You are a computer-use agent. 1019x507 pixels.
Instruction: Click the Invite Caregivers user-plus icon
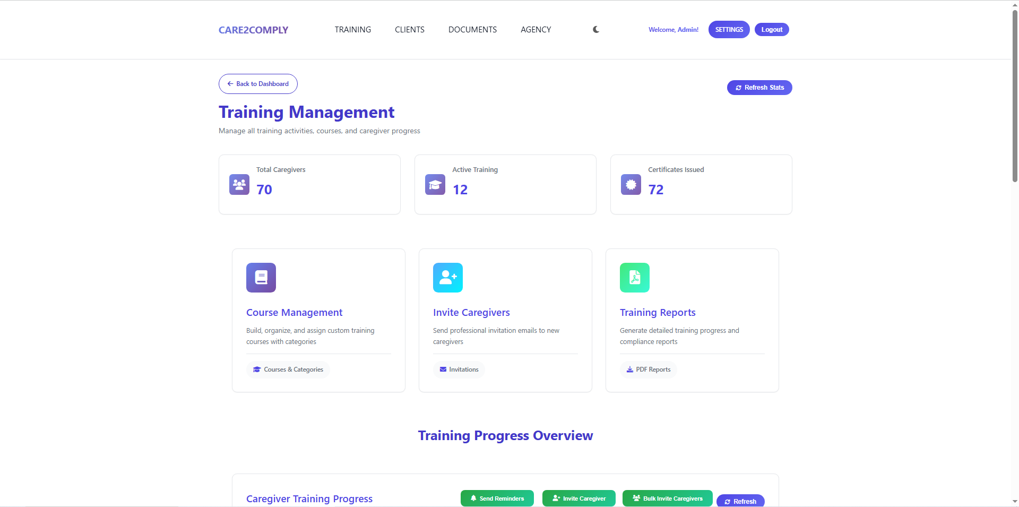coord(447,277)
